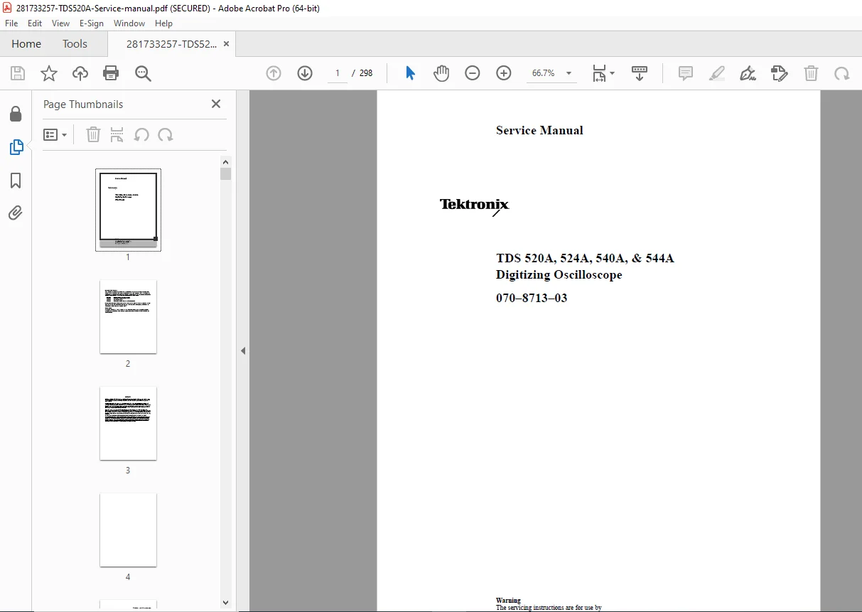
Task: Click thumbnail panel scrollbar up arrow
Action: 226,162
